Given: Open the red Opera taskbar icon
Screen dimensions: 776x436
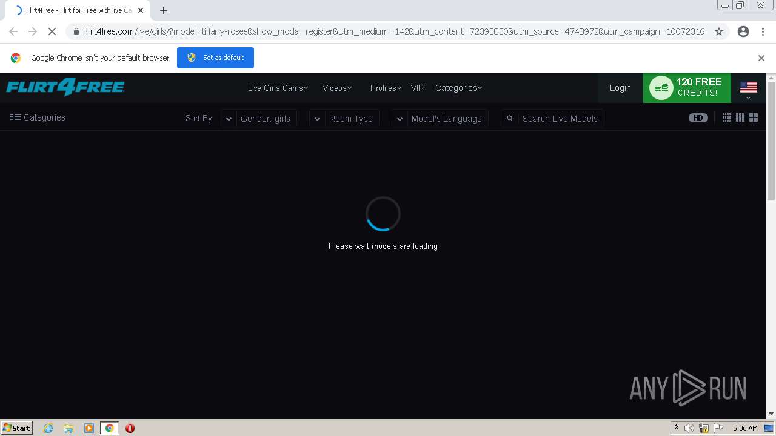Looking at the screenshot, I should point(130,428).
